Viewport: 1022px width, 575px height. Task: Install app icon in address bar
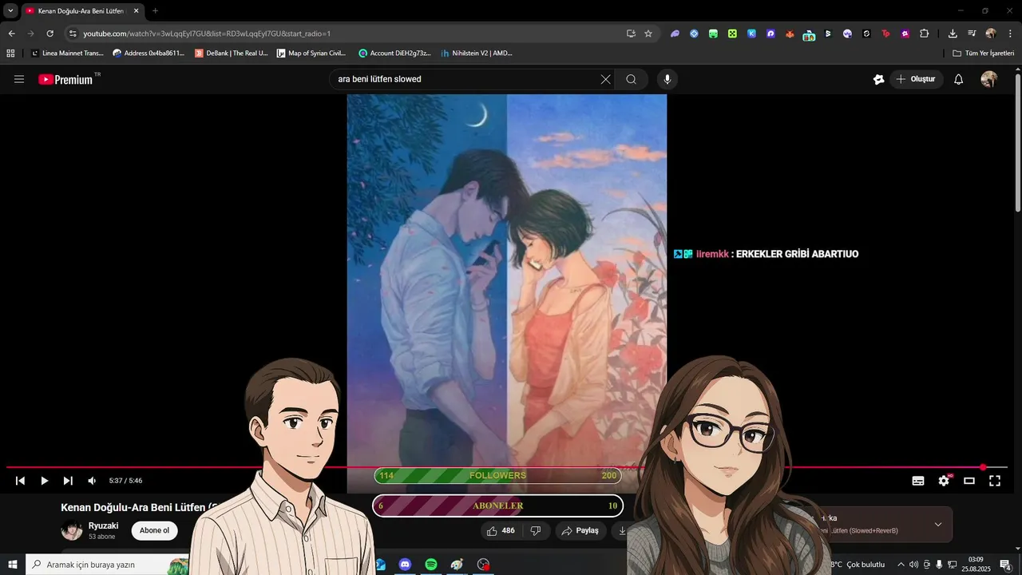coord(631,34)
